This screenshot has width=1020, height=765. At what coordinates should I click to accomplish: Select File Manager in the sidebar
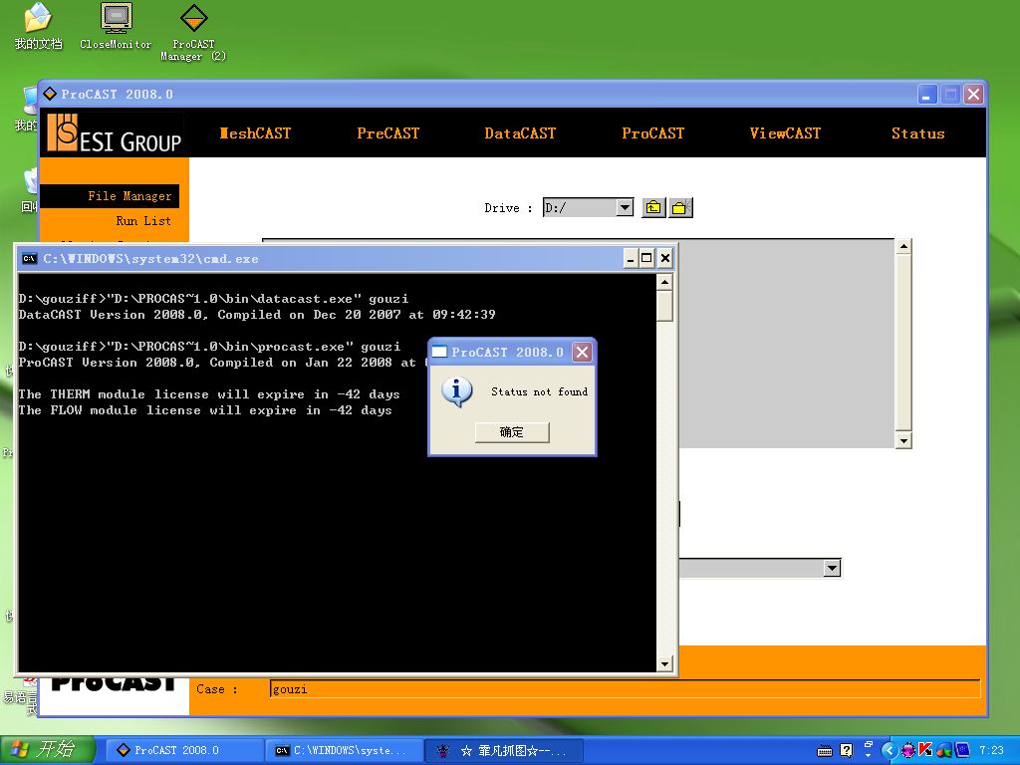pos(110,196)
